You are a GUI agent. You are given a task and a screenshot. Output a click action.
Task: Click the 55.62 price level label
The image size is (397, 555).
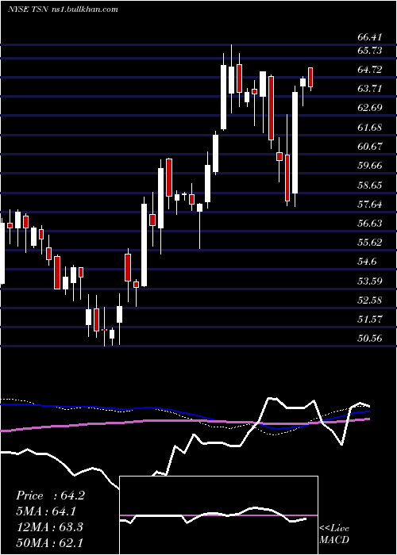coord(369,242)
